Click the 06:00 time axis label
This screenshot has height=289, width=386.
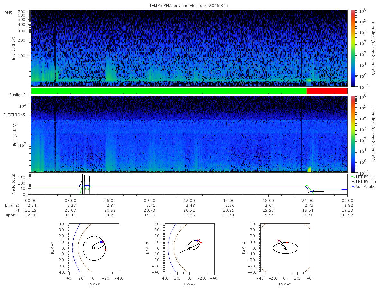click(x=110, y=200)
